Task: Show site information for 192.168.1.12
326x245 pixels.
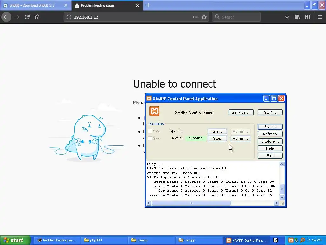Action: 69,17
